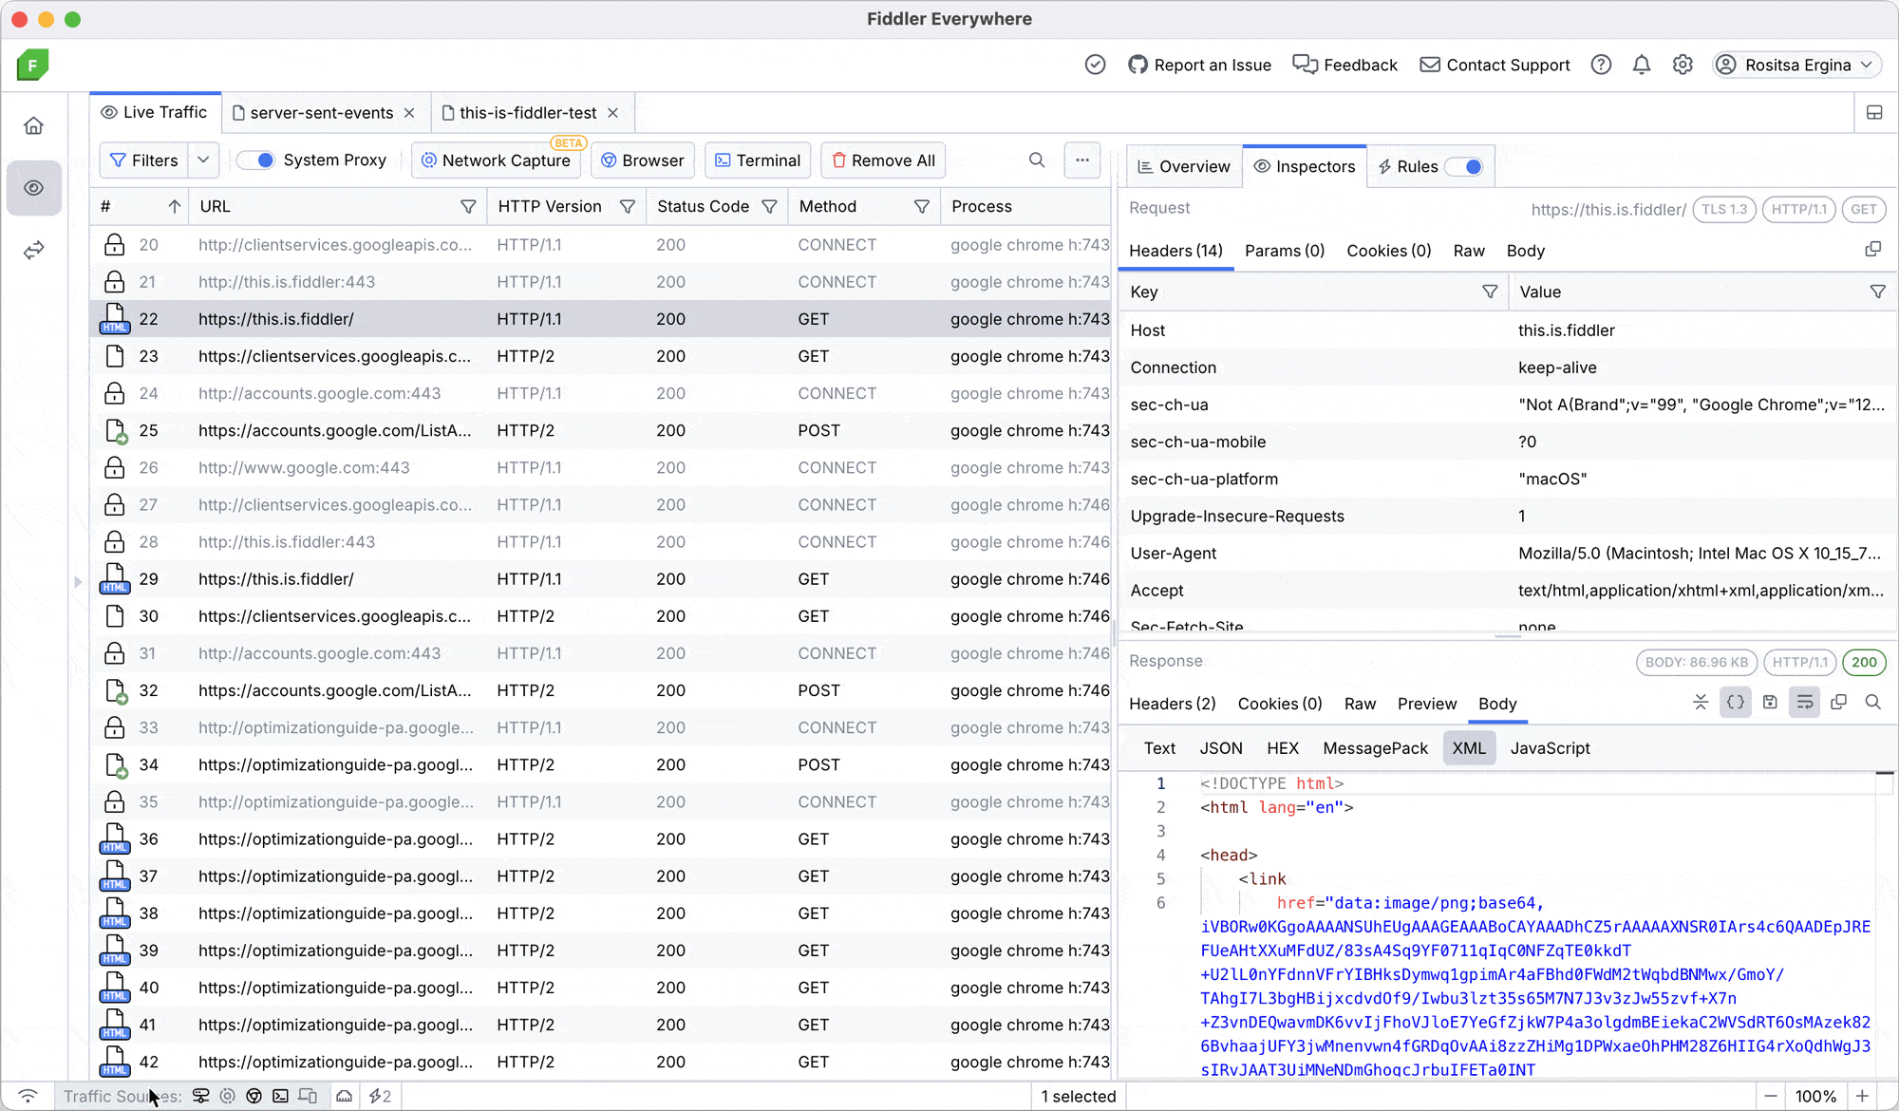This screenshot has width=1899, height=1111.
Task: Click the Terminal capture button
Action: click(759, 160)
